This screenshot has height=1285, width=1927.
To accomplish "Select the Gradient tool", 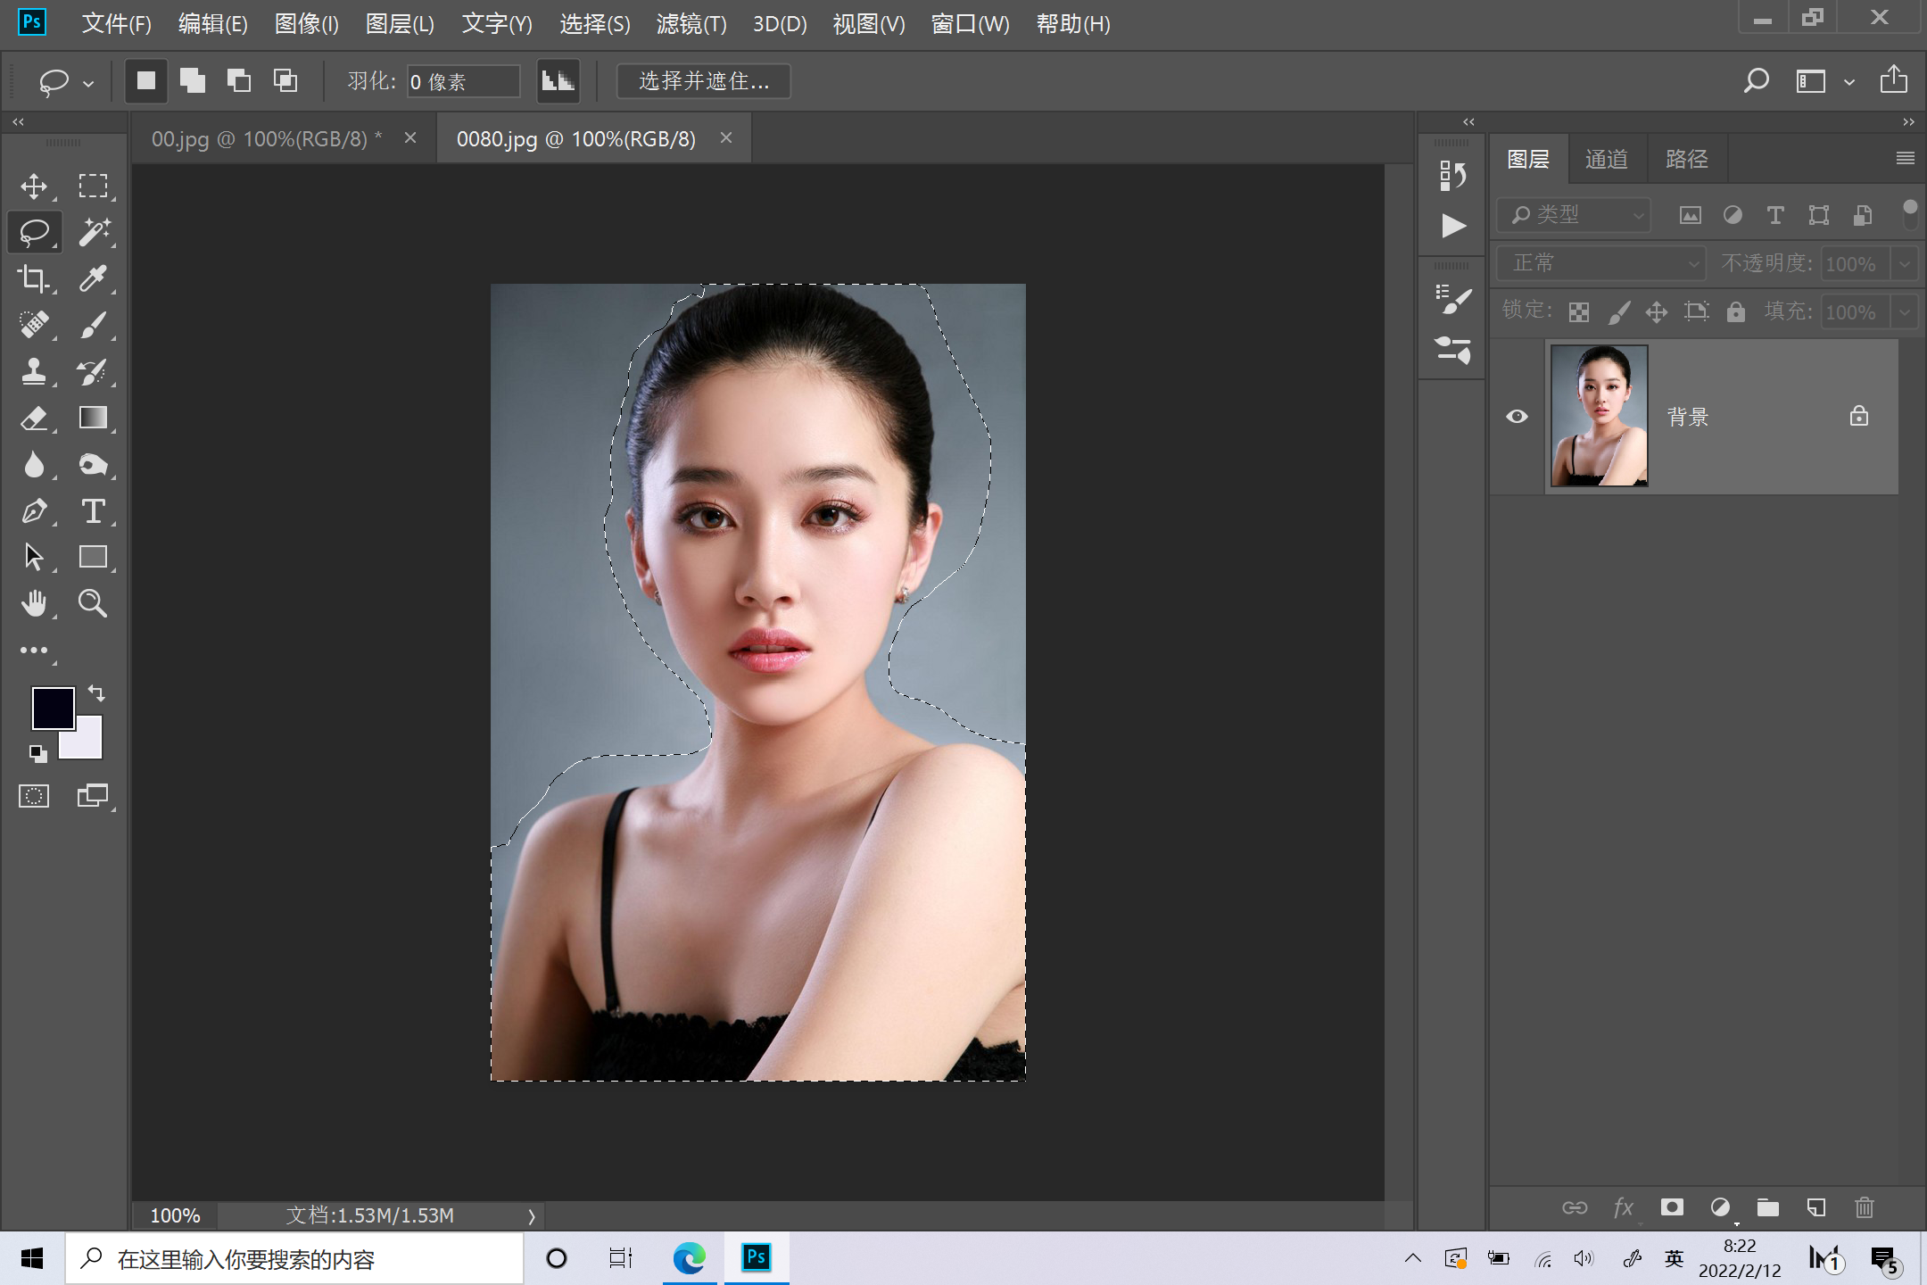I will pyautogui.click(x=93, y=418).
